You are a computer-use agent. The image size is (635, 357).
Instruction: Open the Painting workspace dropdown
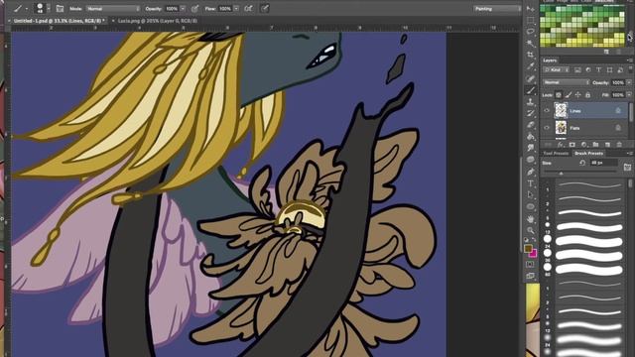point(497,9)
